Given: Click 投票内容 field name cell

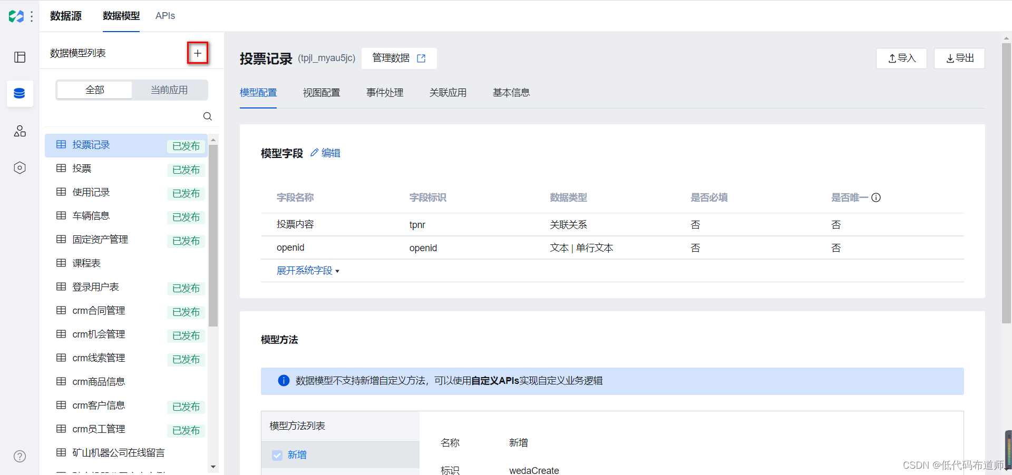Looking at the screenshot, I should click(295, 224).
